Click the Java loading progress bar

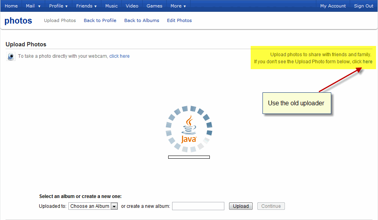(x=189, y=157)
